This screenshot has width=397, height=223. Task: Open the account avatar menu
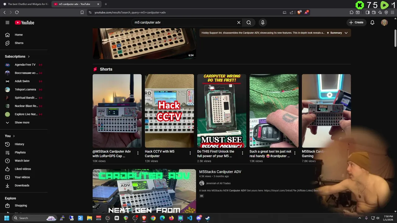click(384, 22)
